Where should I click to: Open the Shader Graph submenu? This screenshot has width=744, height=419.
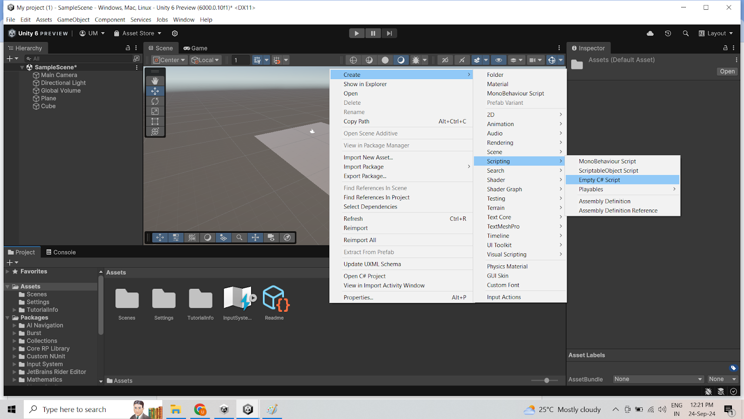click(520, 189)
